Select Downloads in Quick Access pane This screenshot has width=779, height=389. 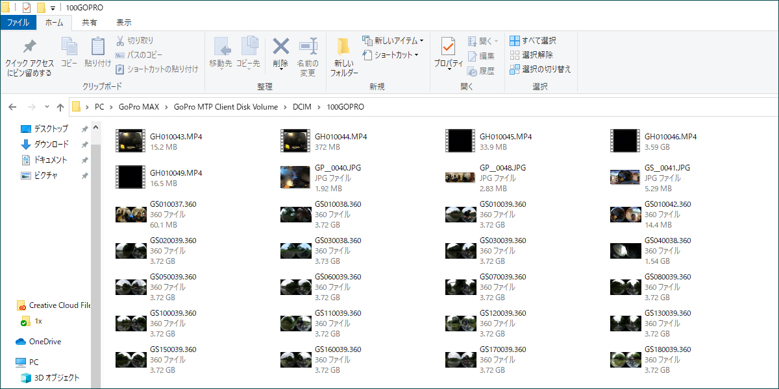(x=51, y=145)
